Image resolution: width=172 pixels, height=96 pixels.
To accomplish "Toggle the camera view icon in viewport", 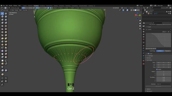I will [140, 26].
